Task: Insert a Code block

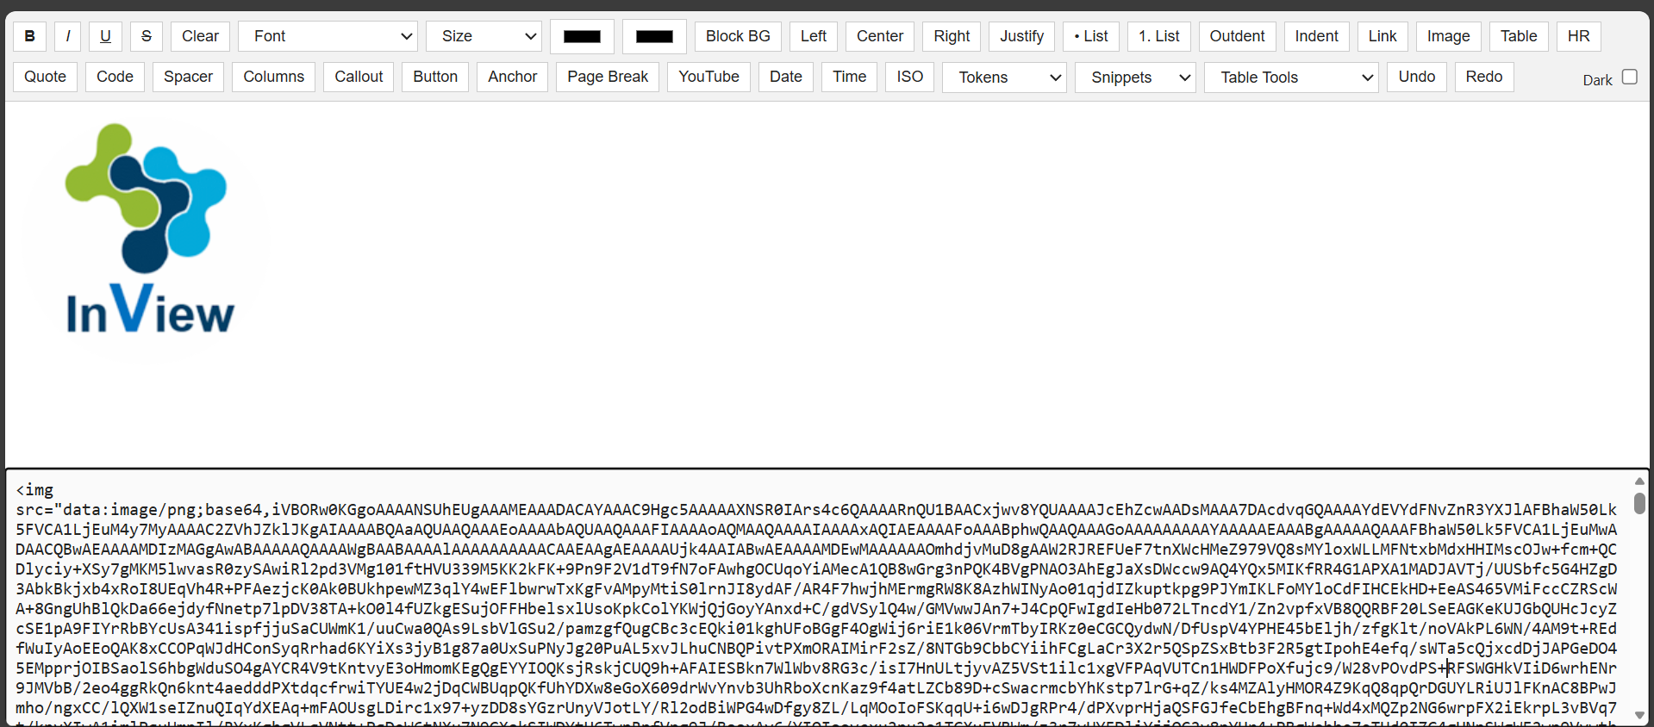Action: pyautogui.click(x=115, y=77)
